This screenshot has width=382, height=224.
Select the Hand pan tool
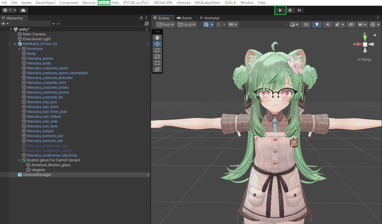click(157, 38)
